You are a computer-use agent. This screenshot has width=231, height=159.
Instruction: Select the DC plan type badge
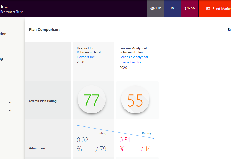point(173,8)
